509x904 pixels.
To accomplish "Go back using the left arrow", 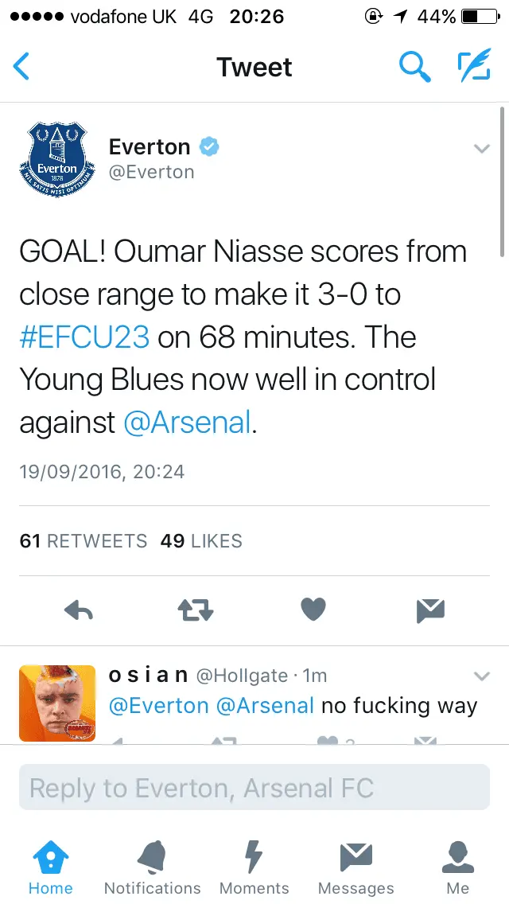I will point(22,67).
